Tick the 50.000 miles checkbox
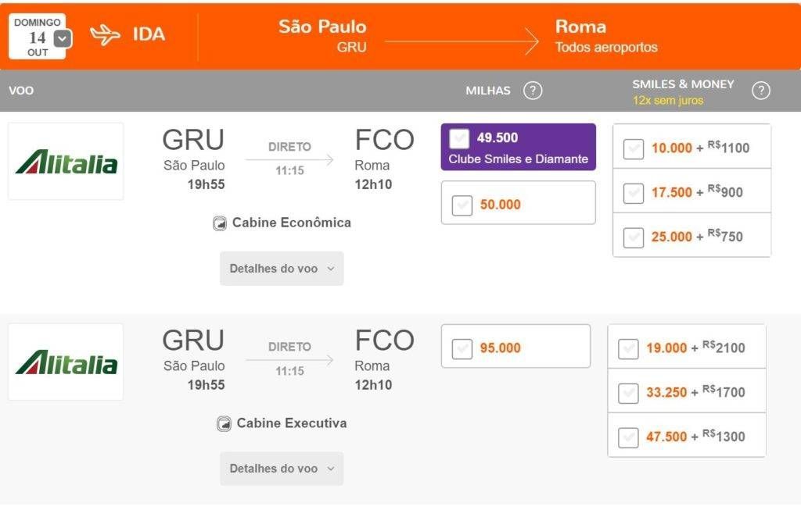 pyautogui.click(x=462, y=205)
